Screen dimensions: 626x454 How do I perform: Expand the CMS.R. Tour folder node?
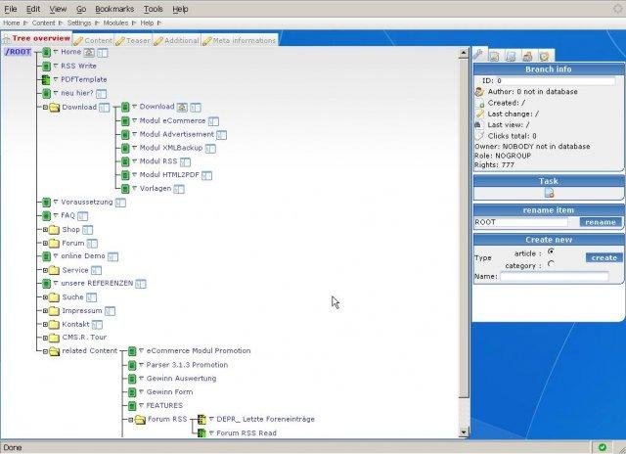pyautogui.click(x=45, y=338)
